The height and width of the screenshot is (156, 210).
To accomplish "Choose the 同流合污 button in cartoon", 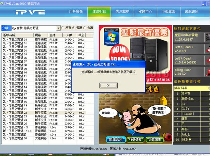I will (116, 140).
